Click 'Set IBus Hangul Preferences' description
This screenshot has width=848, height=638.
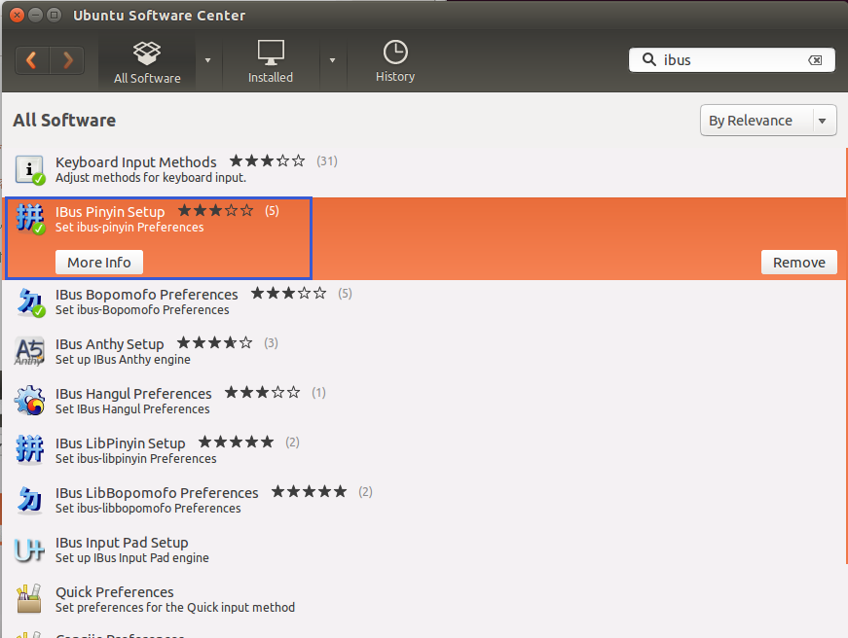click(132, 409)
